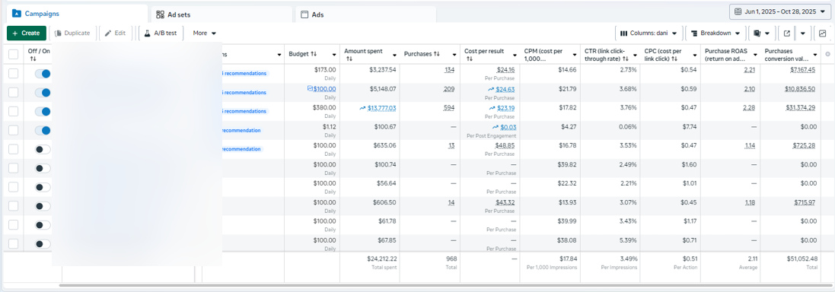835x292 pixels.
Task: Click the A/B test button
Action: tap(161, 33)
